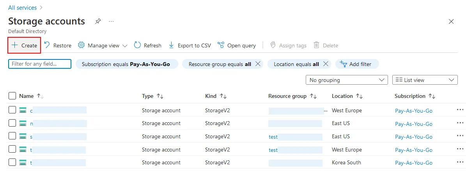Viewport: 466px width, 174px height.
Task: Pin Storage accounts page with pin icon
Action: (x=98, y=21)
